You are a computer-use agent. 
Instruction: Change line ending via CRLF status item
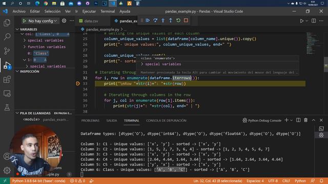pos(286,181)
